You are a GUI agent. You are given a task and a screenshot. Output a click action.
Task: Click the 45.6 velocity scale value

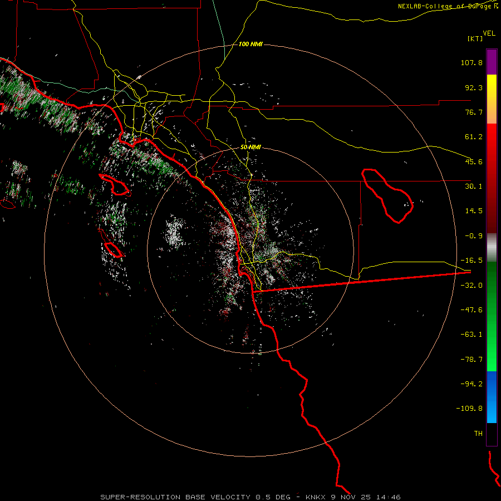pos(474,161)
